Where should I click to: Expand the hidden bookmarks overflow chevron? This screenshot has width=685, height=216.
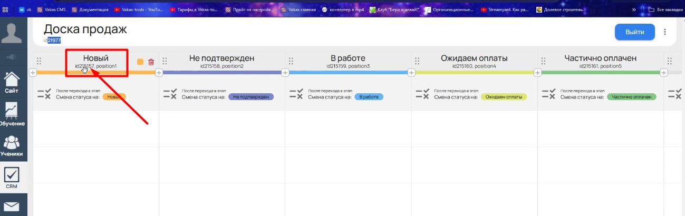point(633,9)
